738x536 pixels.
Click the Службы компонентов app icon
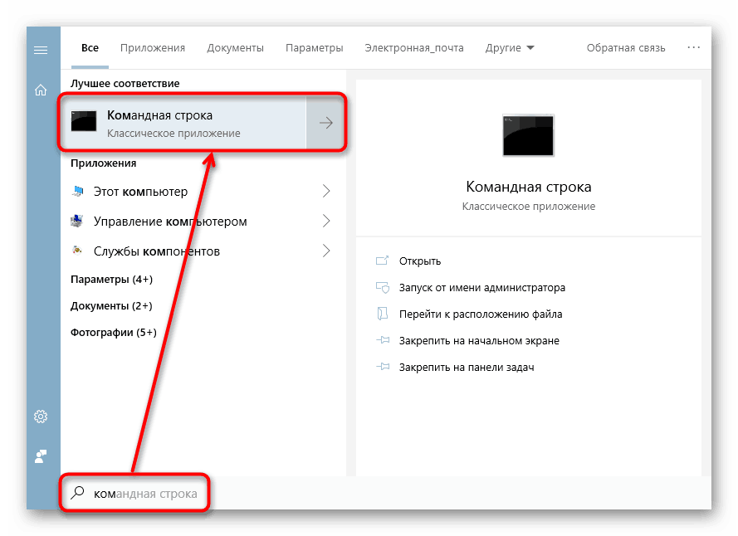[77, 251]
